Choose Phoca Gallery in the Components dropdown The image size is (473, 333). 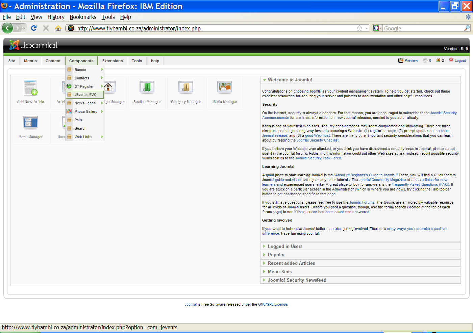pyautogui.click(x=86, y=111)
